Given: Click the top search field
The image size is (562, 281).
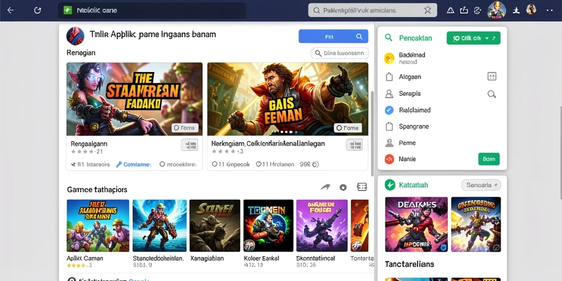Looking at the screenshot, I should click(373, 10).
